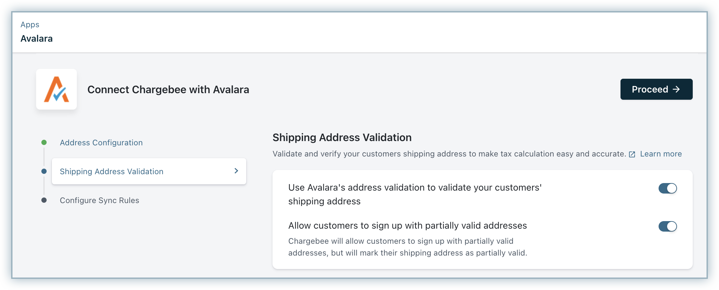Click "Connect Chargebee with Avalara" heading

168,90
